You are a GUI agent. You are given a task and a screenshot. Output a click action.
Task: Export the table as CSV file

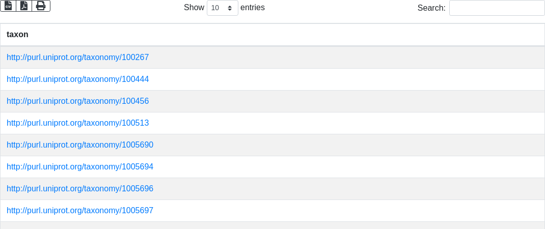(x=8, y=6)
